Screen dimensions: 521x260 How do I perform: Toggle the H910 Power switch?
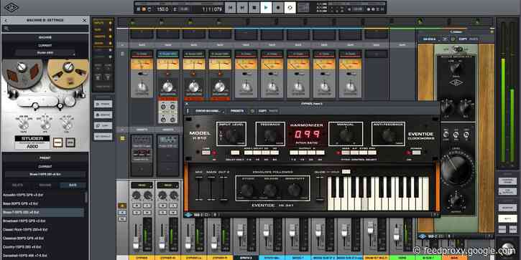tap(416, 153)
